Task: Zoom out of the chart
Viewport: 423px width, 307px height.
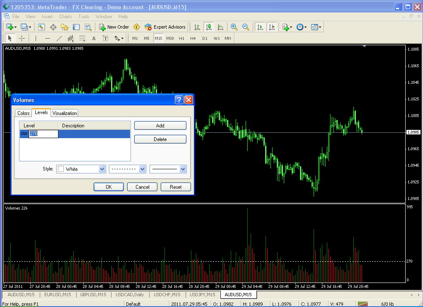Action: (246, 27)
